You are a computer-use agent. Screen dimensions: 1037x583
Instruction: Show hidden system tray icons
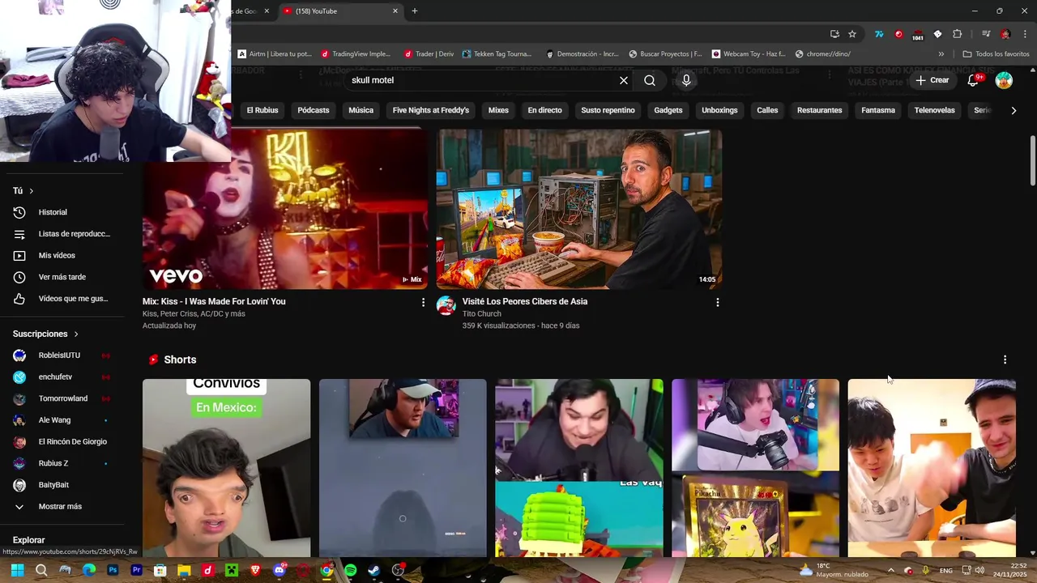pos(890,570)
